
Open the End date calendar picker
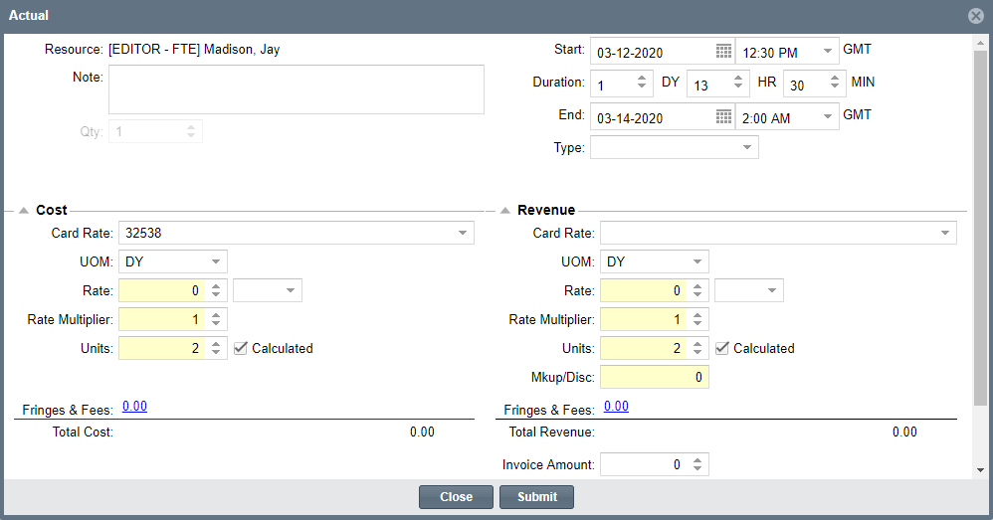[x=723, y=117]
